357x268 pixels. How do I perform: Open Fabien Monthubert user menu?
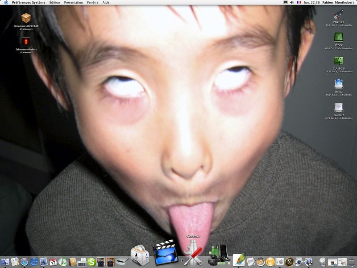point(339,3)
